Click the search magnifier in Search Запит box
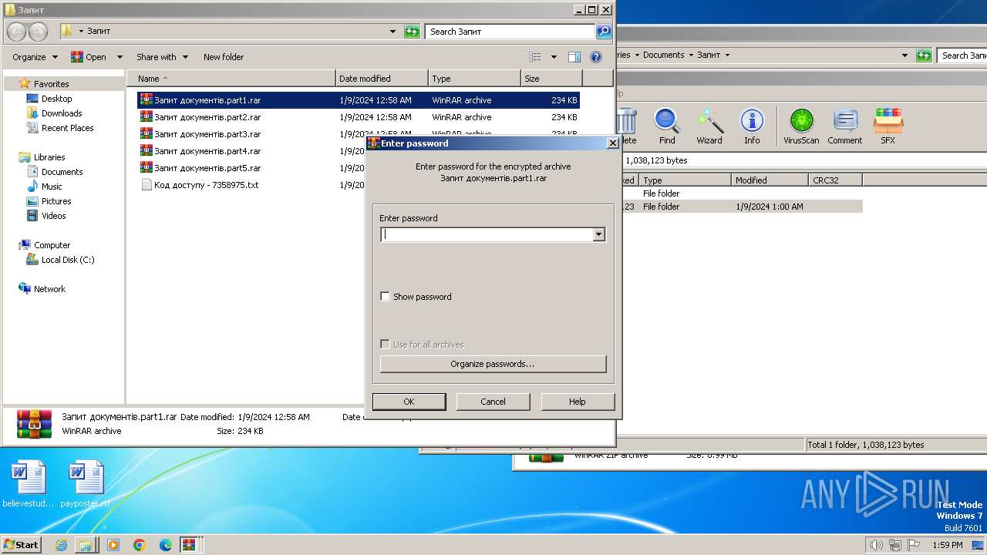Viewport: 987px width, 555px height. click(x=604, y=32)
